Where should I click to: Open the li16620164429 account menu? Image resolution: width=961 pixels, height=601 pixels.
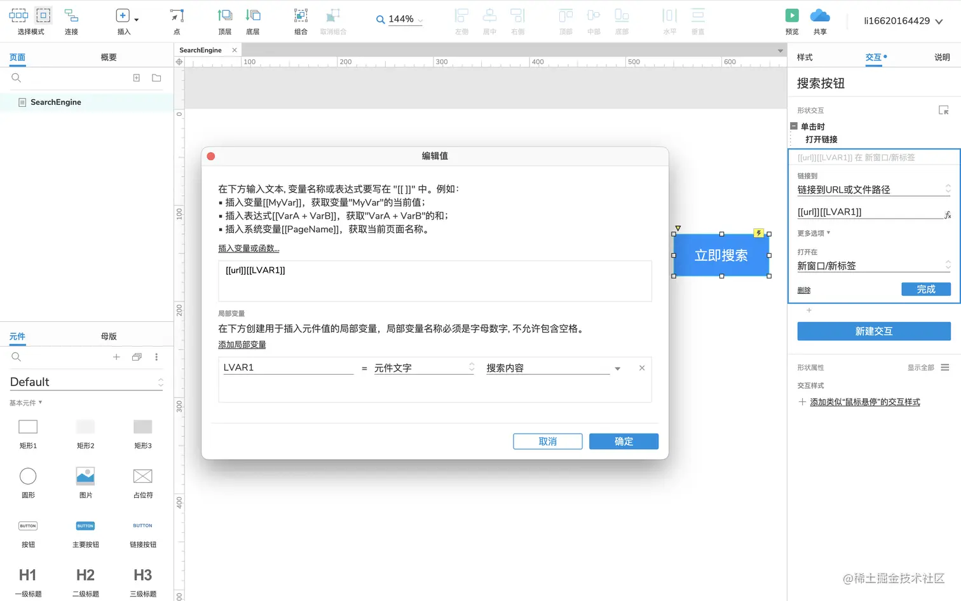pos(903,21)
